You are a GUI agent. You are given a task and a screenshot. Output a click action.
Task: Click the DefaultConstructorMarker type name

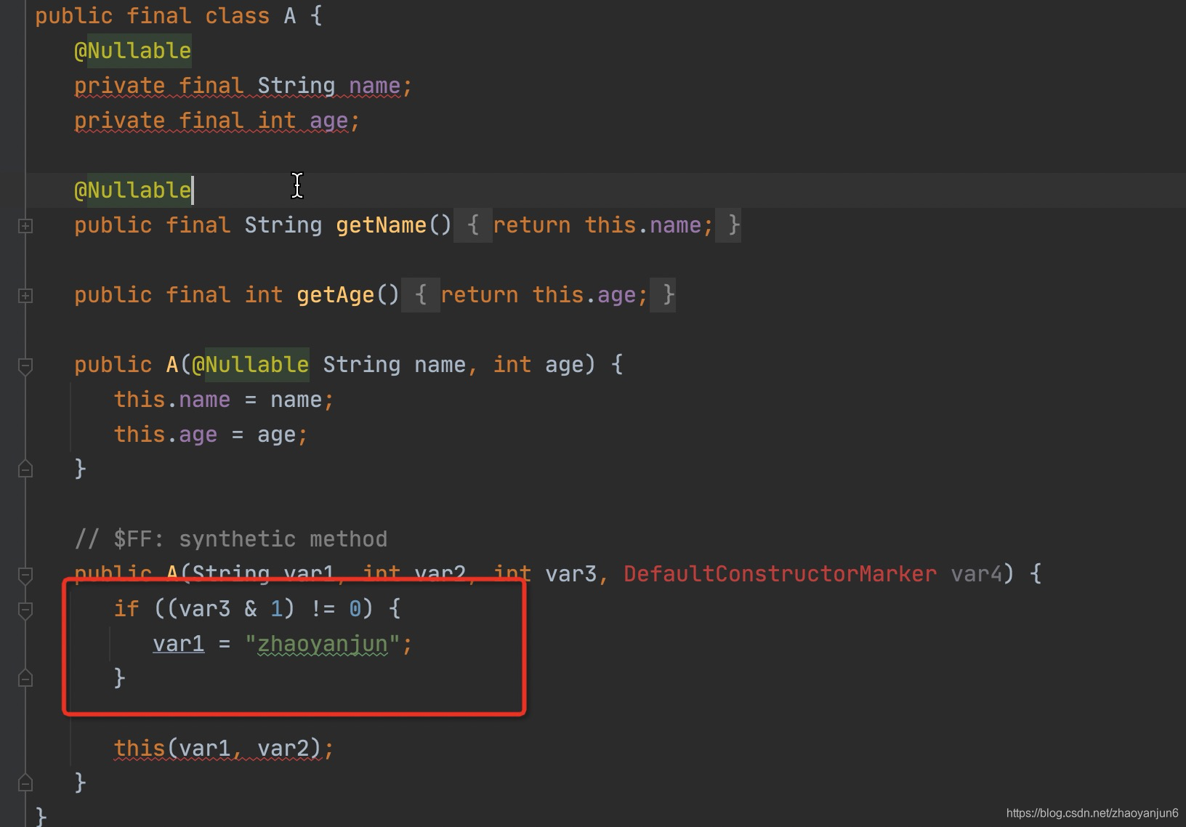[x=780, y=574]
